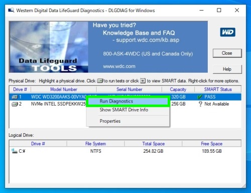Select the NVMe INTEL SSDPEKKW25 drive row
The height and width of the screenshot is (193, 251).
click(x=125, y=104)
